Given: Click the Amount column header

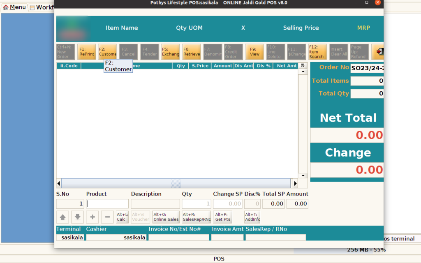Looking at the screenshot, I should [x=222, y=66].
